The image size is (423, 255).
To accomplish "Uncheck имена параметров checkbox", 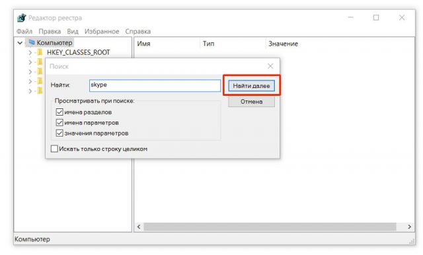I will (59, 122).
